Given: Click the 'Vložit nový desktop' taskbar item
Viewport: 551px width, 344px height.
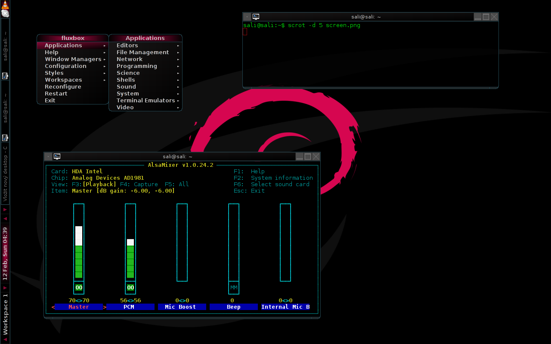Looking at the screenshot, I should coord(5,173).
